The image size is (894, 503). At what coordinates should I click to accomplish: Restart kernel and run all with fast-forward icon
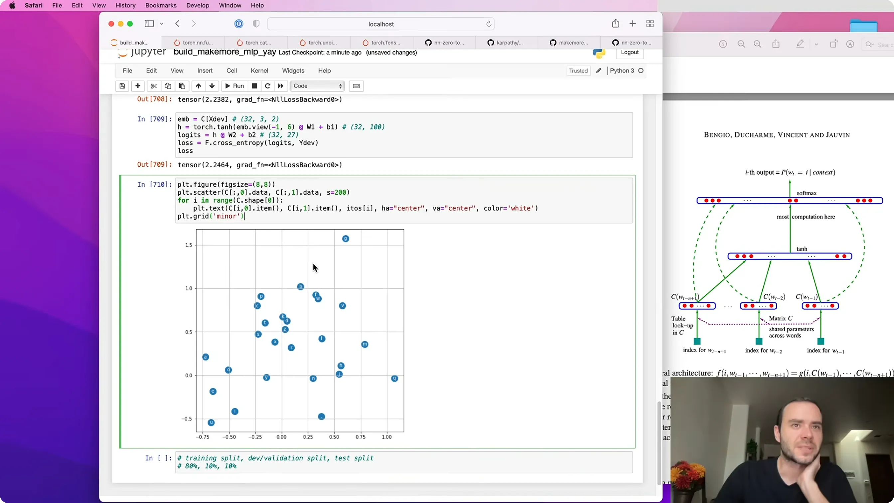tap(280, 86)
